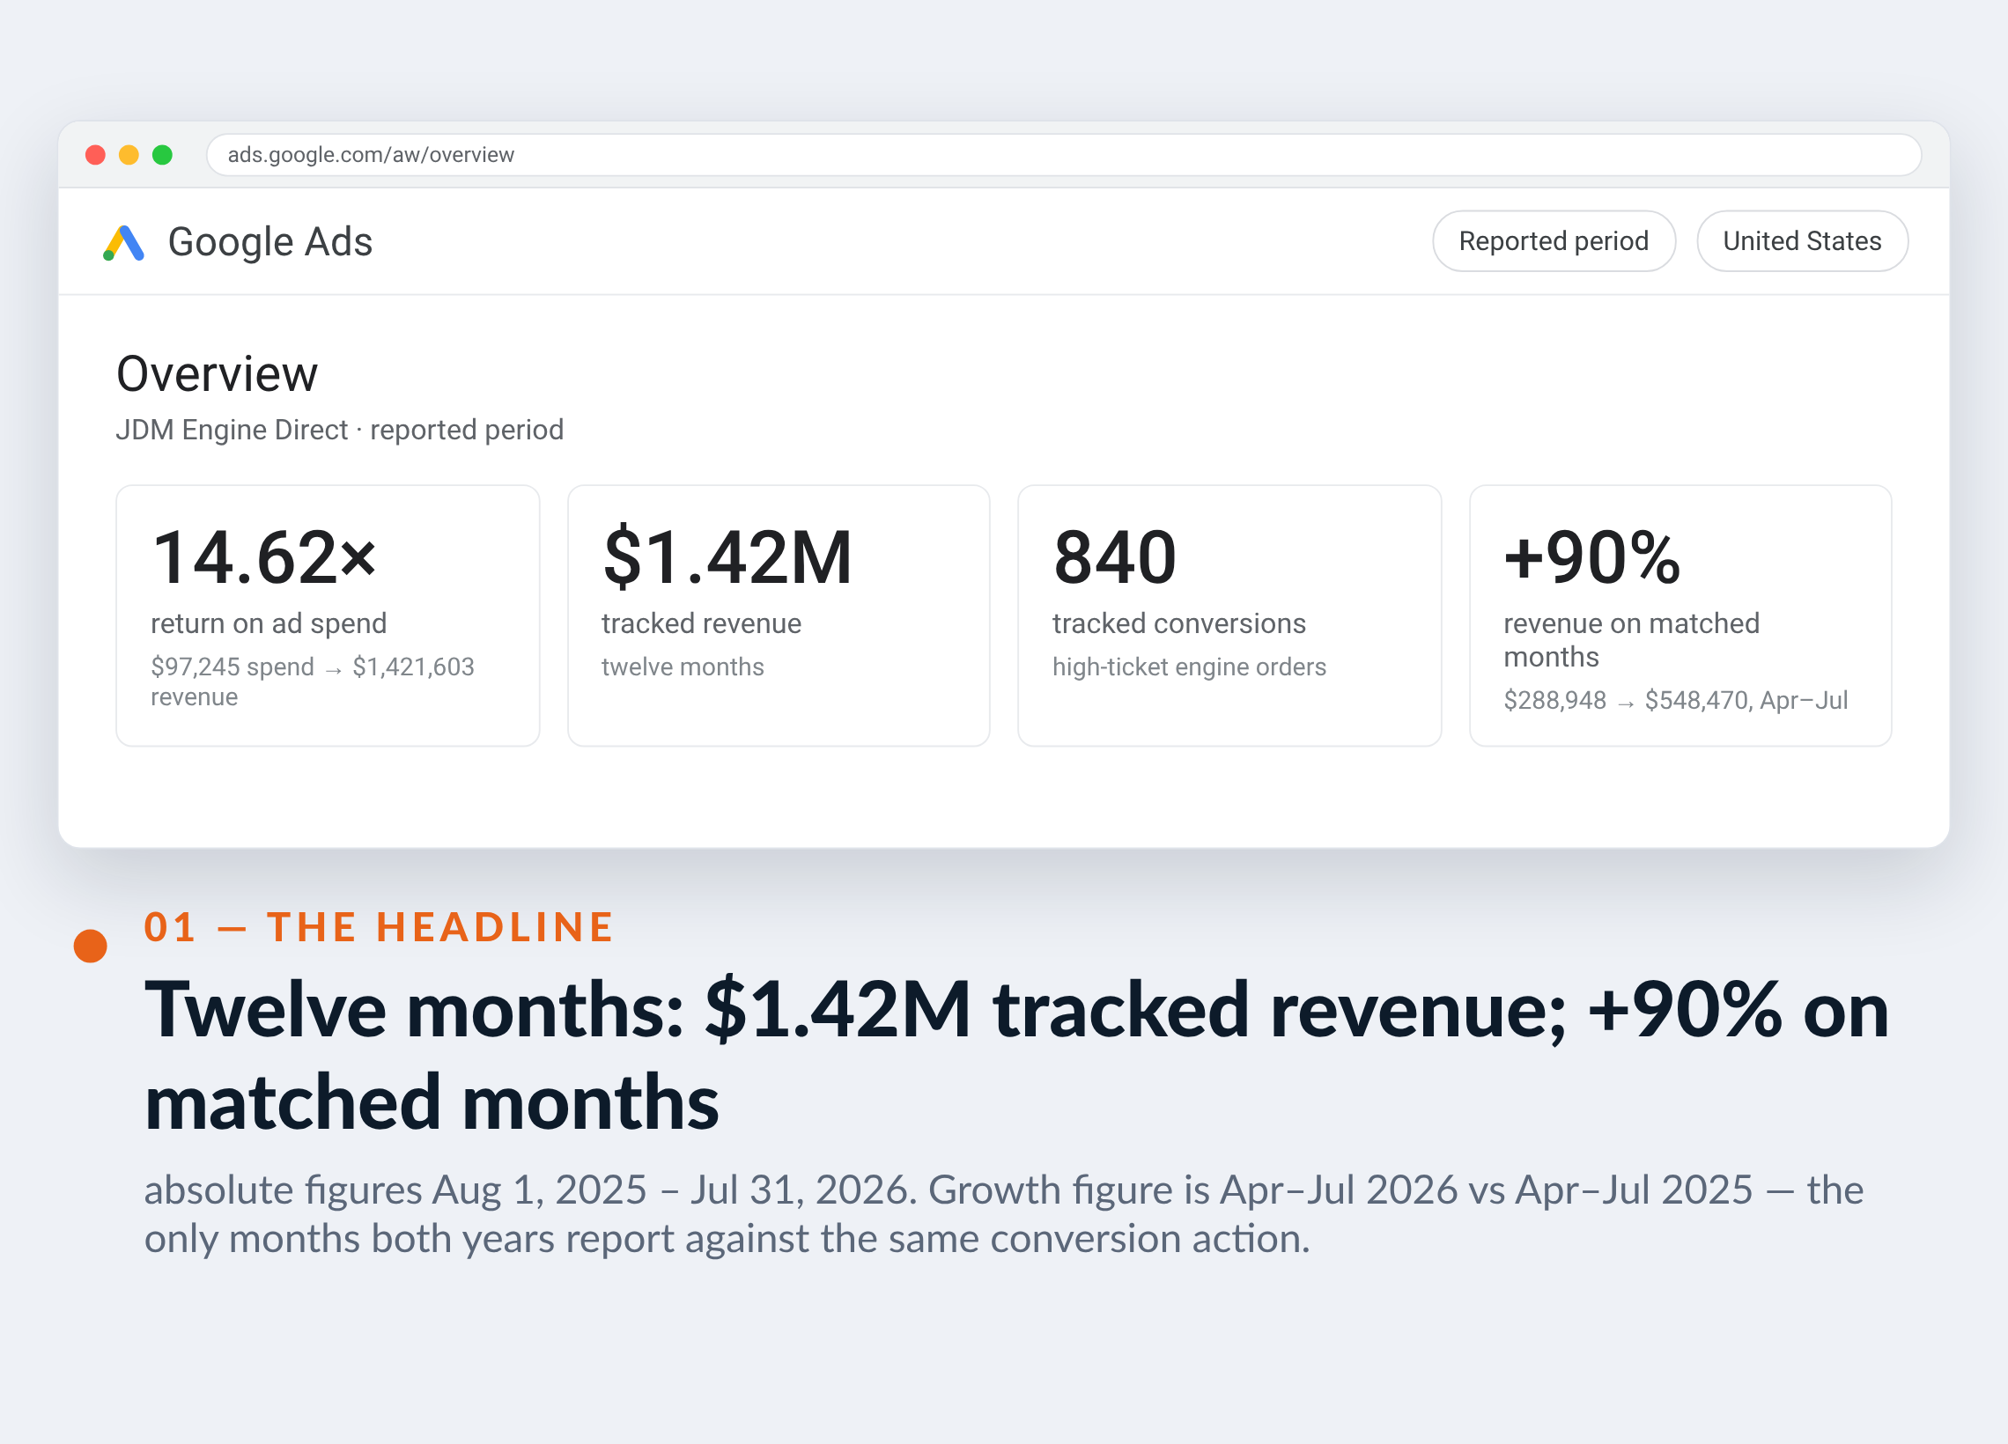This screenshot has width=2008, height=1444.
Task: Click the $97,245 spend to revenue detail
Action: [313, 681]
